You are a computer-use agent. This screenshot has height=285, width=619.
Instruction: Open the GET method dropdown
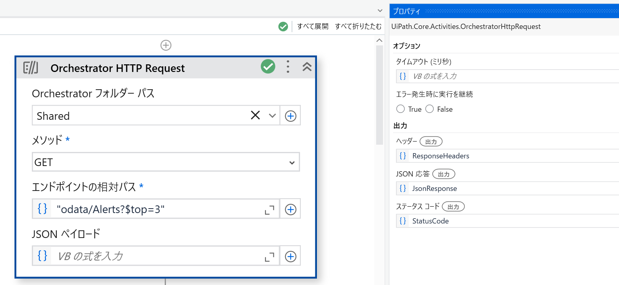[166, 162]
